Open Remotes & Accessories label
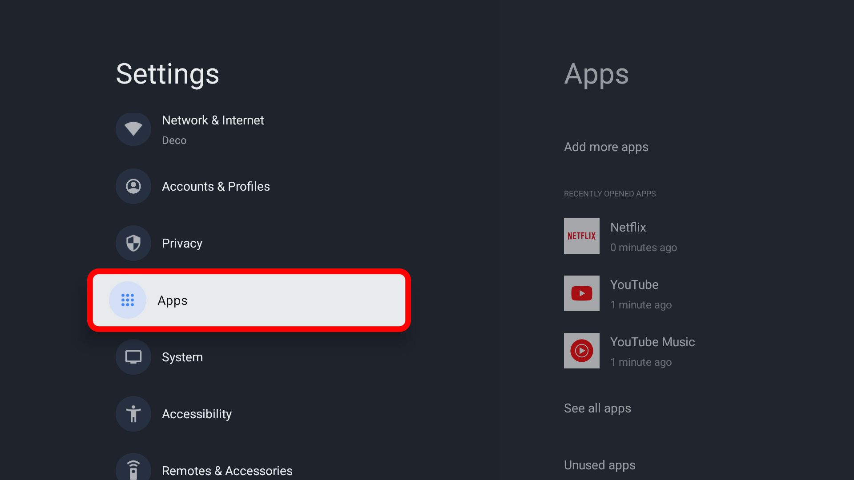Screen dimensions: 854x480 pos(227,471)
